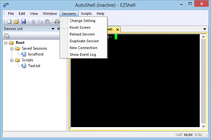Image resolution: width=211 pixels, height=140 pixels.
Task: Choose Reload Session menu entry
Action: [83, 34]
